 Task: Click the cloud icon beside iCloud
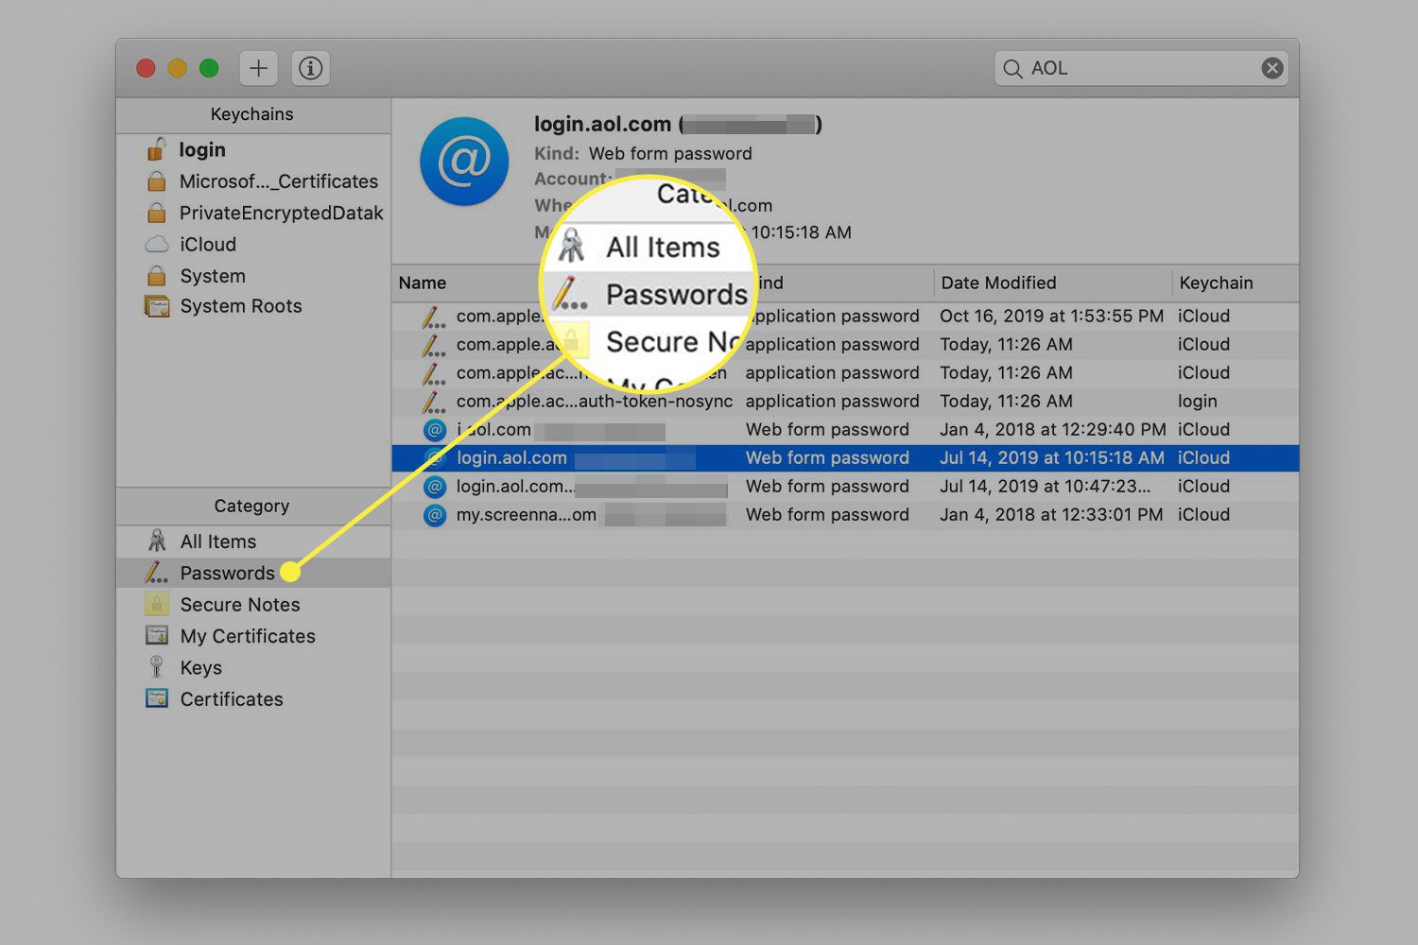(157, 245)
